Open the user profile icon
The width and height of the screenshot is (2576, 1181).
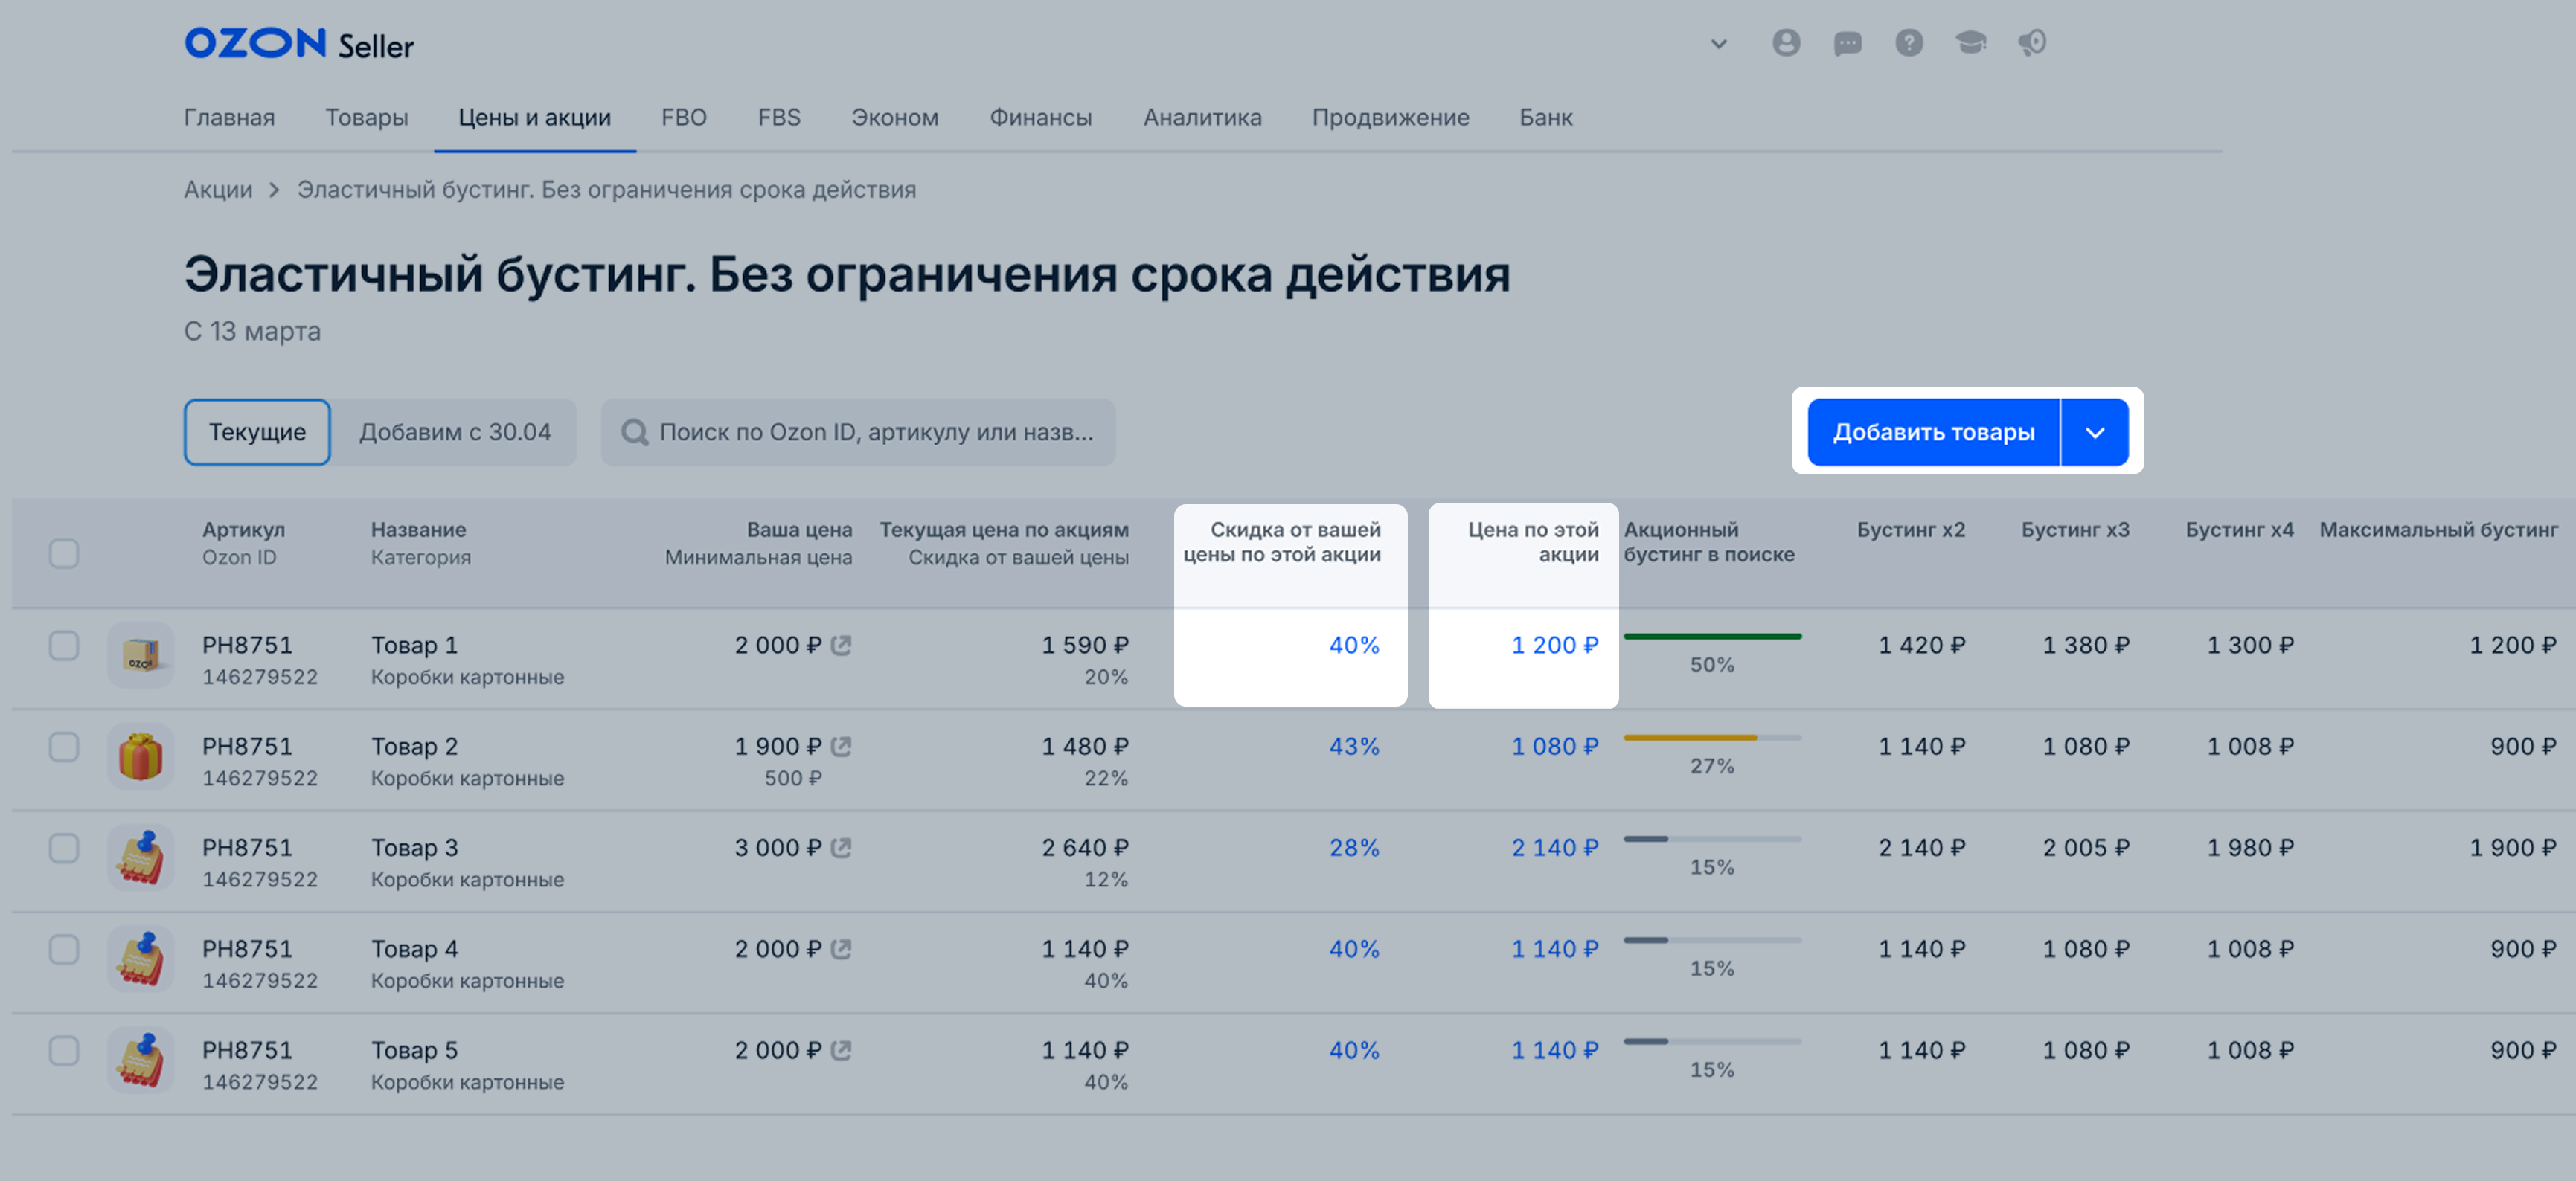coord(1786,43)
